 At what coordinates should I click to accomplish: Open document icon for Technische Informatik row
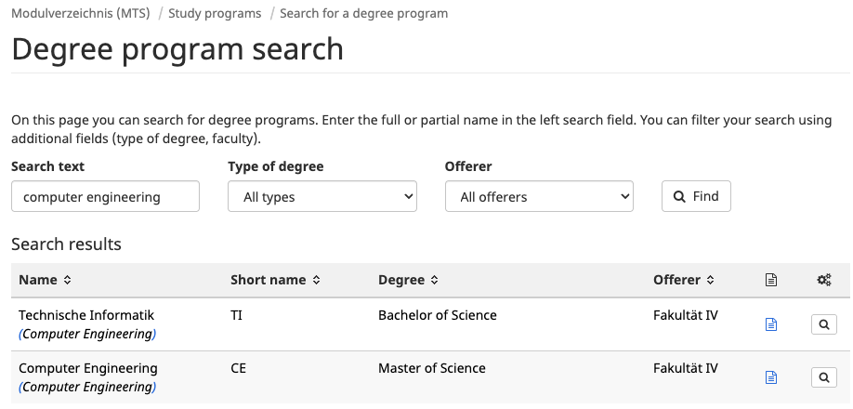pos(770,324)
